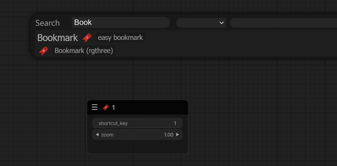
Task: Select the easy bookmark result
Action: tap(120, 38)
